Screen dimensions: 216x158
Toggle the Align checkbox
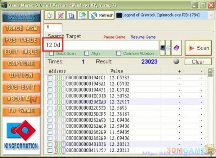[86, 54]
